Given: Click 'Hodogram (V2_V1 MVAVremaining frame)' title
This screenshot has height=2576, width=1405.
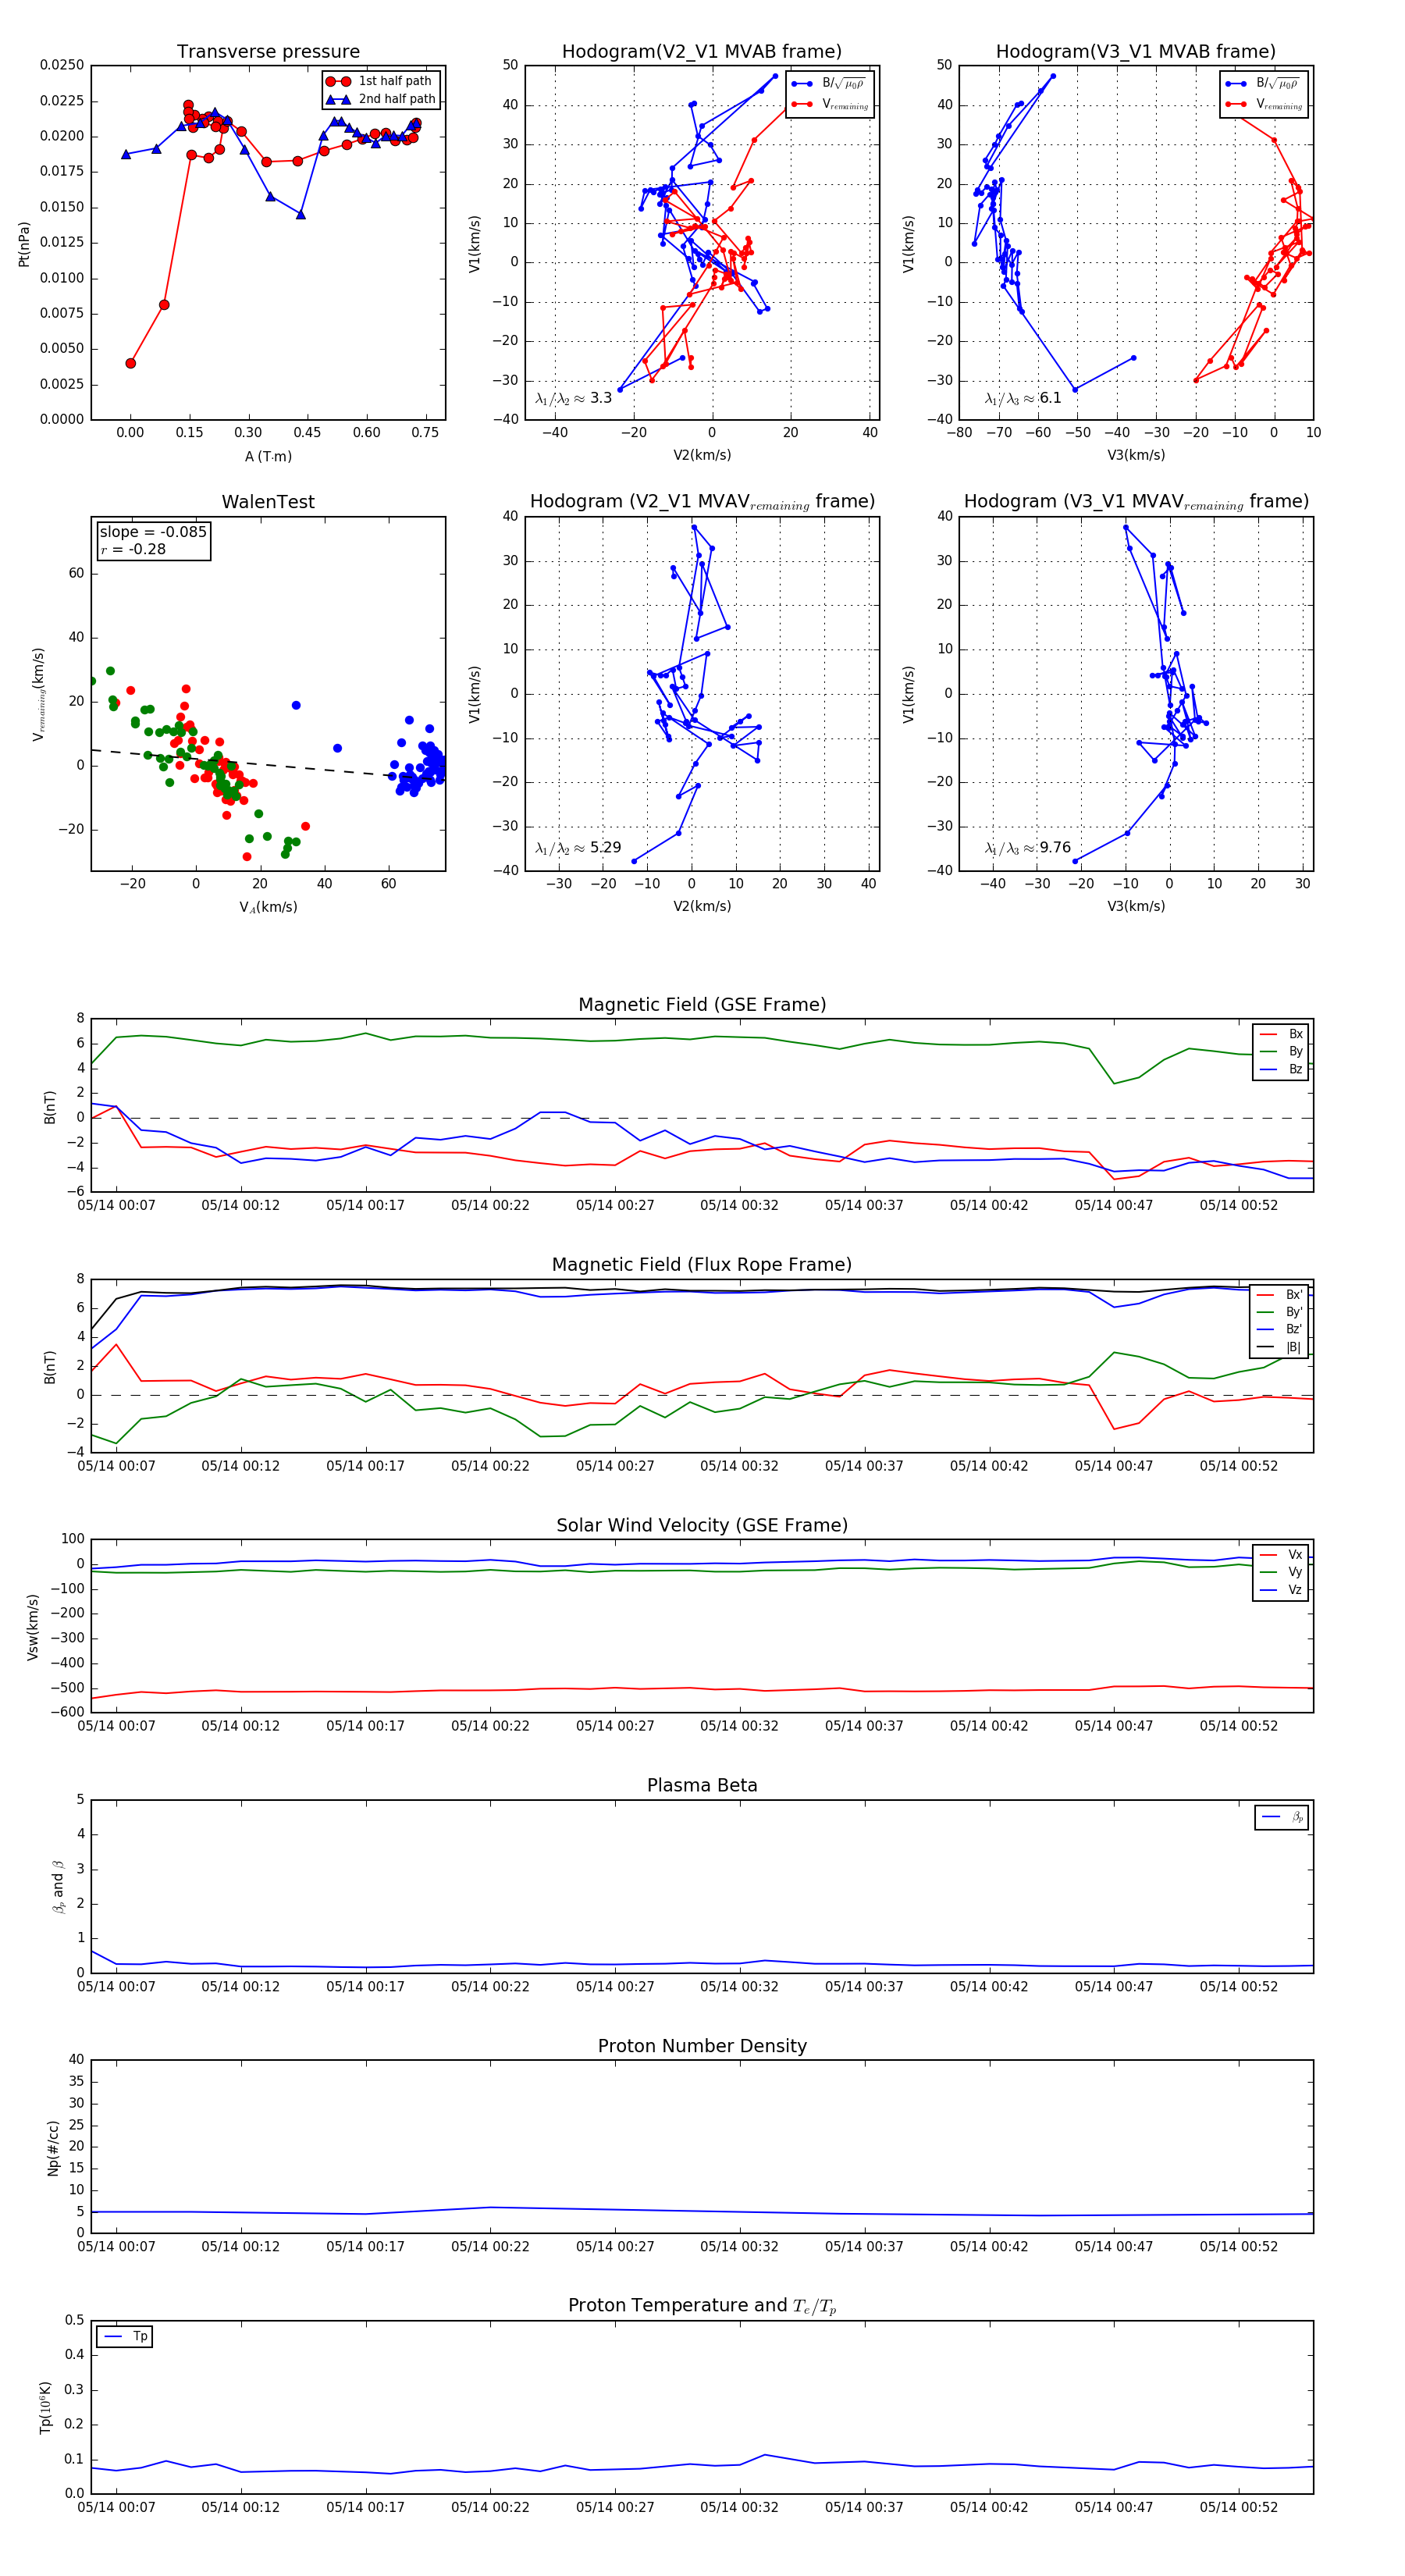Looking at the screenshot, I should click(702, 502).
